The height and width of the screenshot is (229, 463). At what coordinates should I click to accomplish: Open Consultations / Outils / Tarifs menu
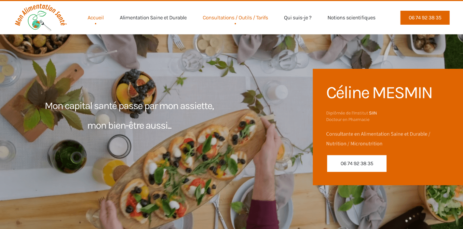(x=235, y=18)
